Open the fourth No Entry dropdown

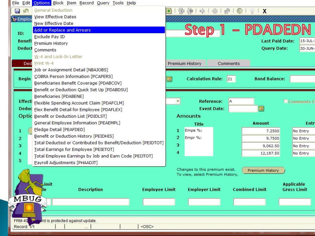[303, 153]
